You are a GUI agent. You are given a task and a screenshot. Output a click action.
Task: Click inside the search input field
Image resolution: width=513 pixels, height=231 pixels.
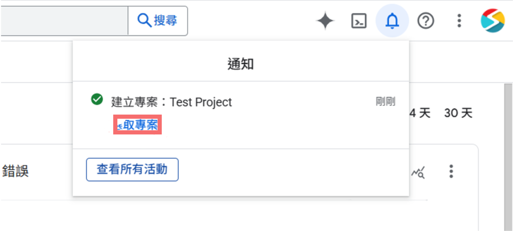[x=64, y=21]
